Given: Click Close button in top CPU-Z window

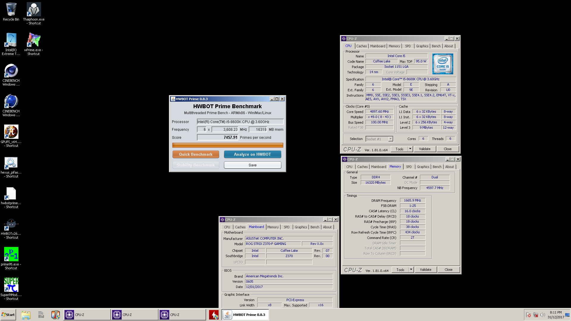Looking at the screenshot, I should pyautogui.click(x=448, y=149).
